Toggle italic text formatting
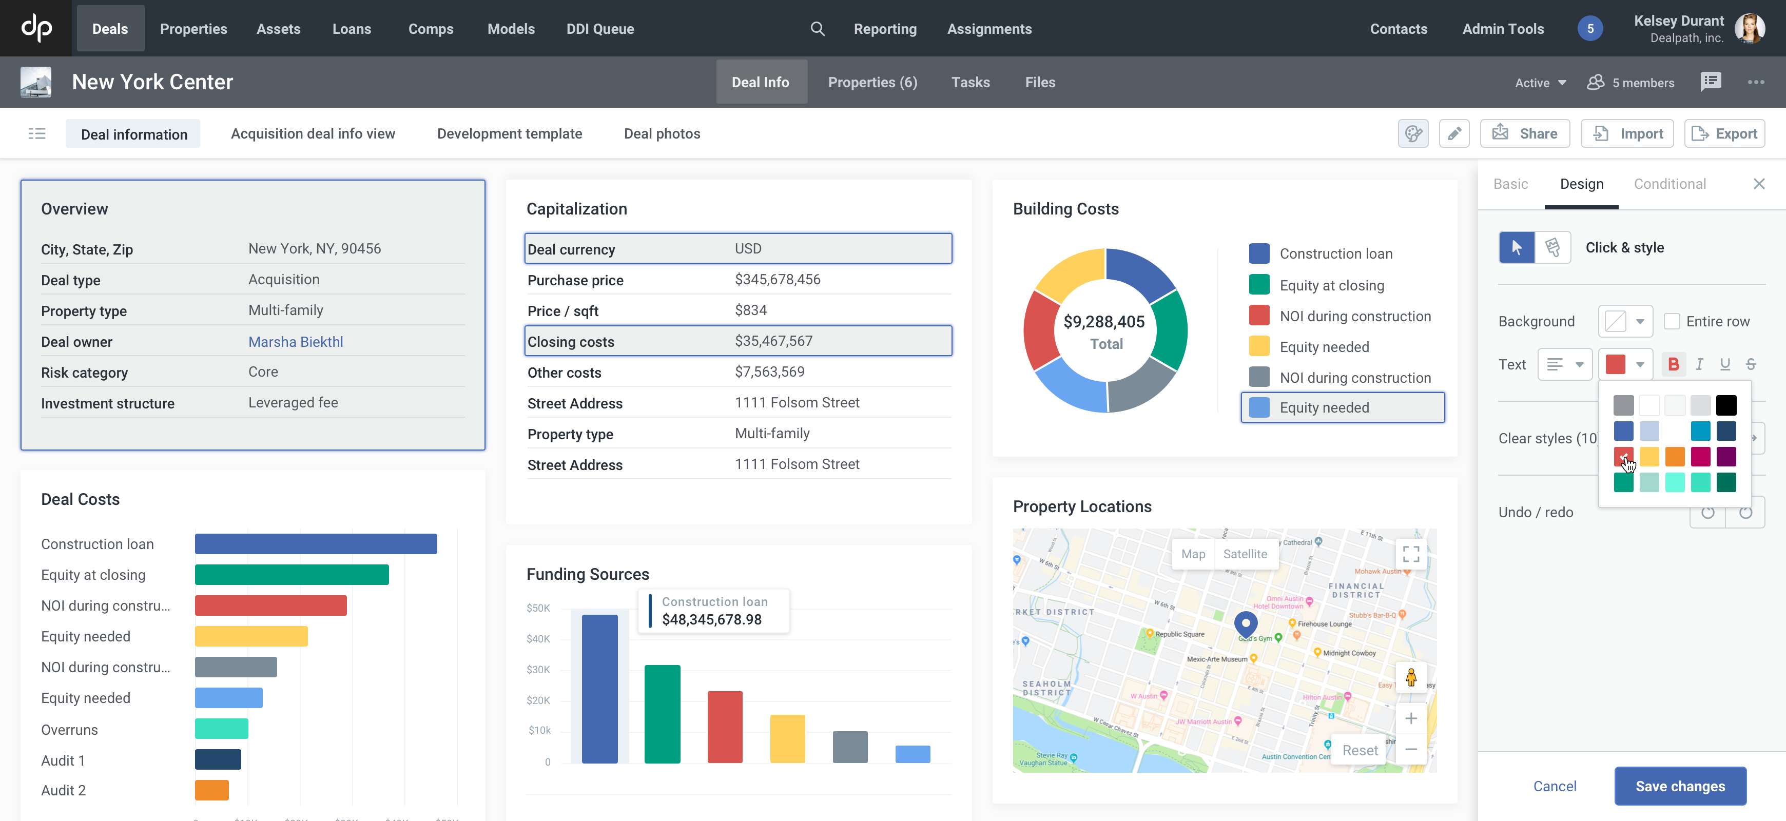Viewport: 1786px width, 821px height. tap(1699, 364)
